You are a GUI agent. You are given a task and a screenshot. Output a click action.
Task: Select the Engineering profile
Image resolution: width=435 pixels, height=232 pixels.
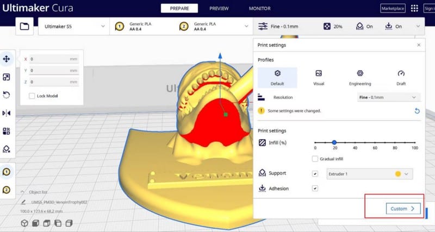point(360,78)
